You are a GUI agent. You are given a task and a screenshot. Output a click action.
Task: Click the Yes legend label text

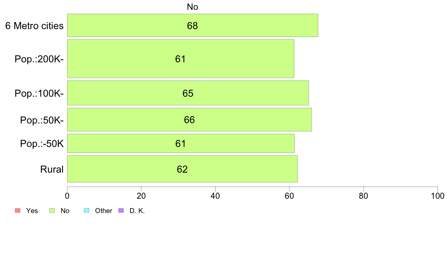point(32,211)
